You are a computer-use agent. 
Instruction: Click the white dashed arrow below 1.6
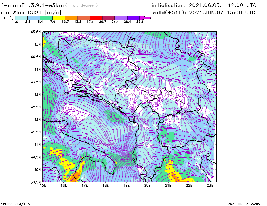9,18
